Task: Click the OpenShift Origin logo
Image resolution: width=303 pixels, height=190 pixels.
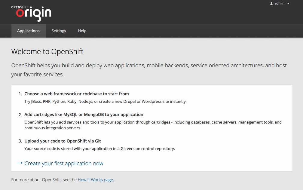Action: coord(31,13)
